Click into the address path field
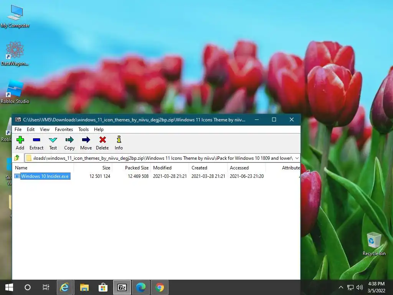 [x=160, y=158]
